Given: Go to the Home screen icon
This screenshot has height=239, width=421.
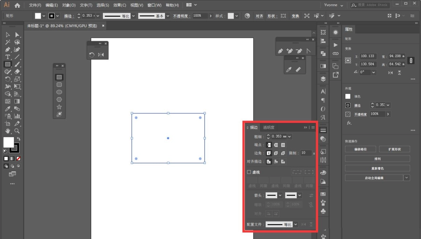Looking at the screenshot, I should pos(18,5).
